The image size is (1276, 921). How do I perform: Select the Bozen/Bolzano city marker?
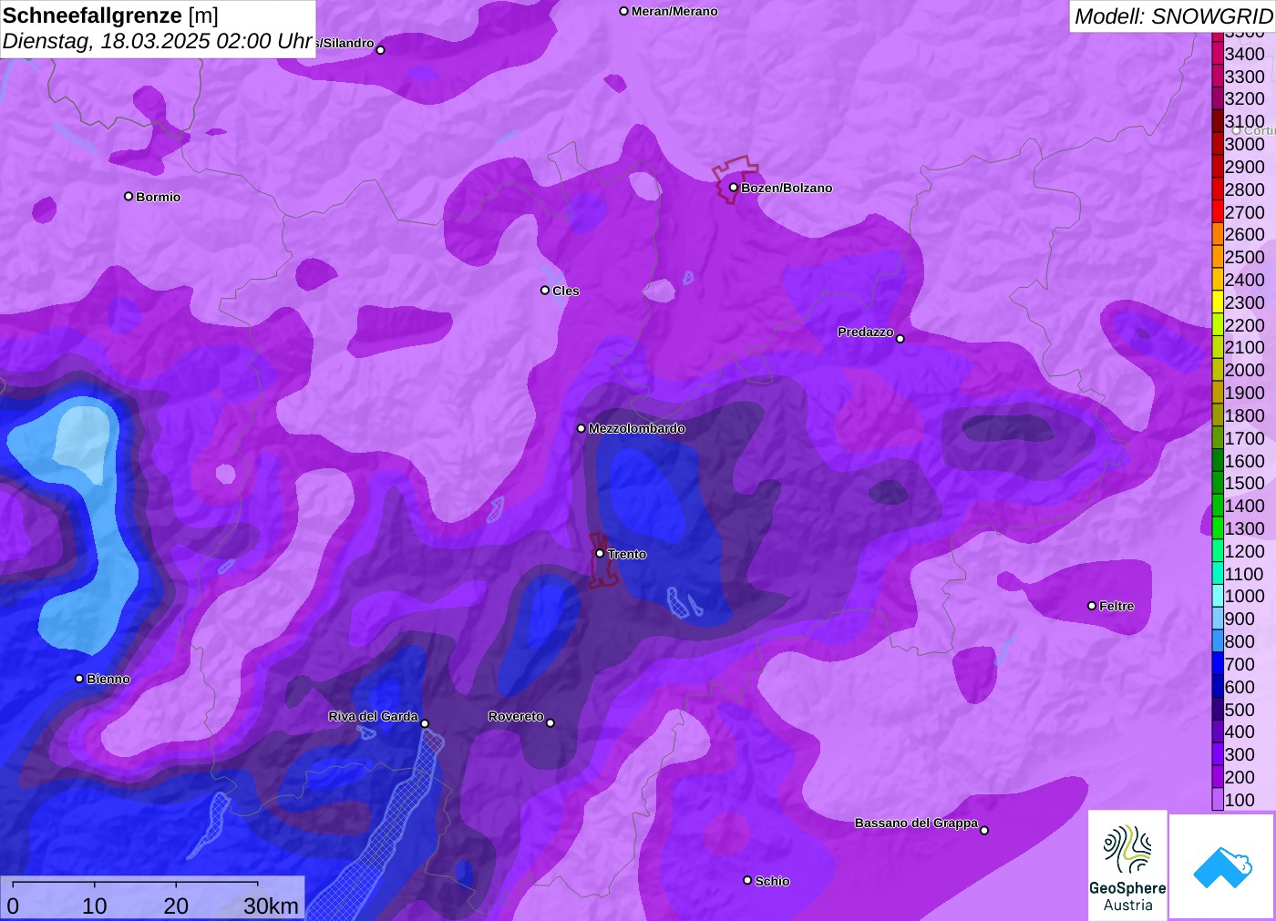733,188
